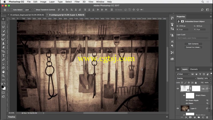Click the Change Screen Mode icon
The image size is (213, 120).
pos(3,97)
